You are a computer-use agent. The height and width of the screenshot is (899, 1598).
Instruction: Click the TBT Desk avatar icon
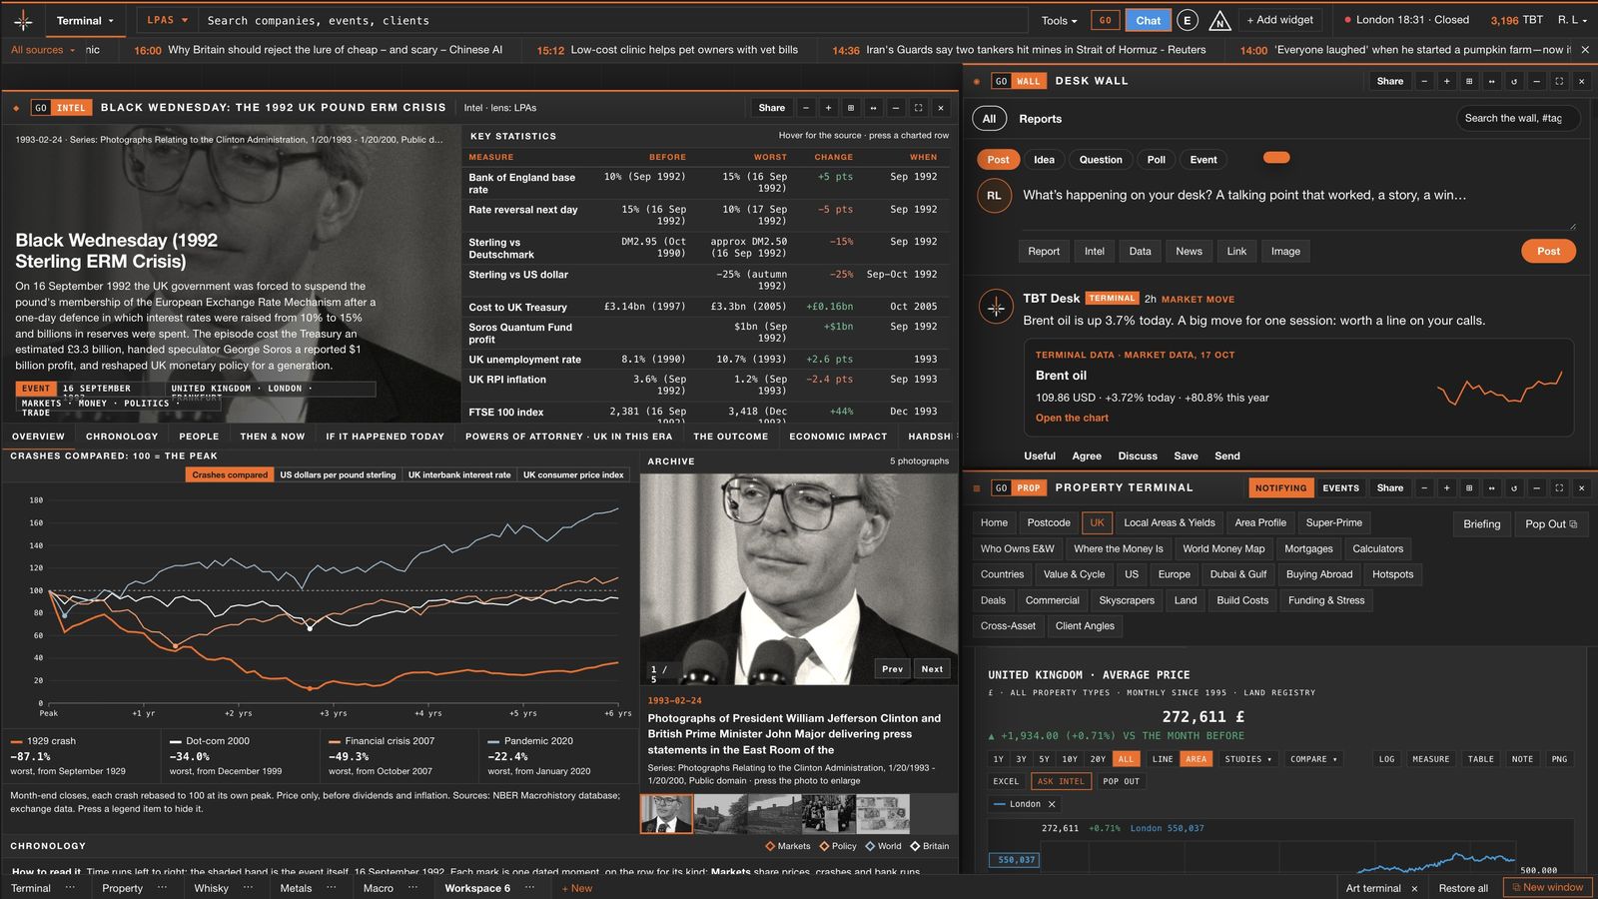point(996,307)
